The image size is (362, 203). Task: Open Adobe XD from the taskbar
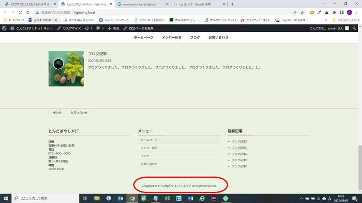[x=214, y=198]
